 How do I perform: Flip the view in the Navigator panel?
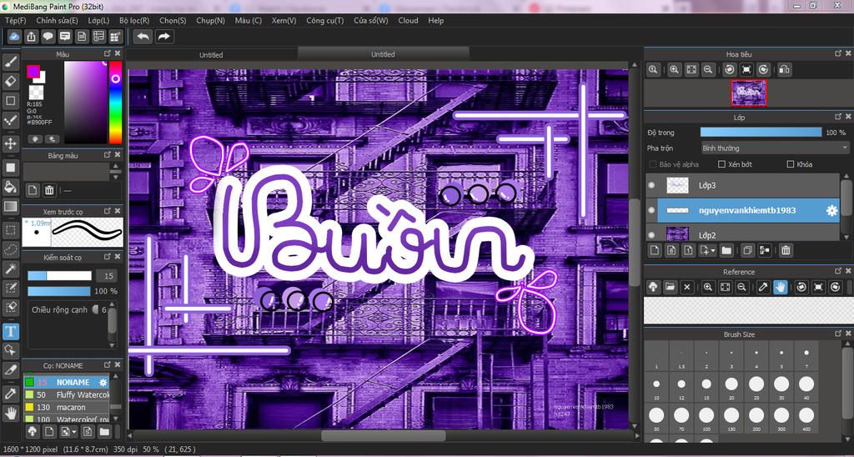(x=784, y=70)
